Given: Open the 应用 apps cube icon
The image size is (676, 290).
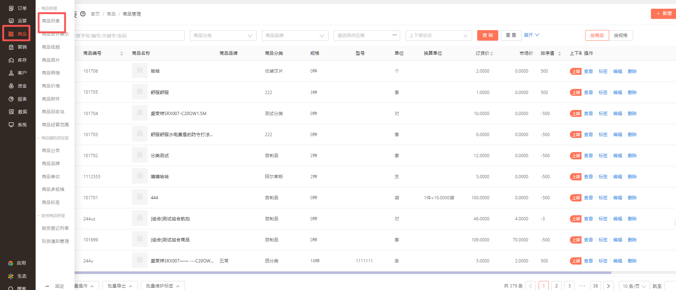Looking at the screenshot, I should pyautogui.click(x=11, y=263).
